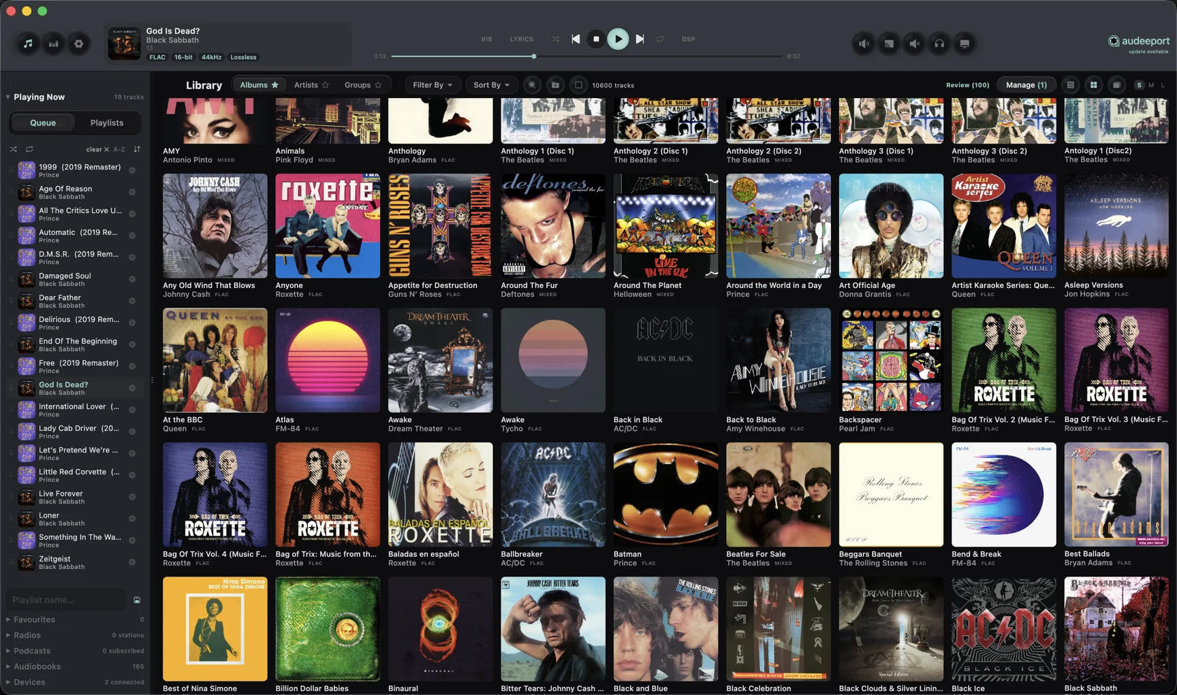Expand the Favourites section
The height and width of the screenshot is (695, 1177).
click(8, 620)
